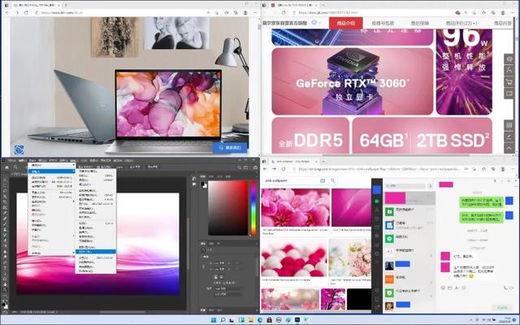Image resolution: width=520 pixels, height=325 pixels.
Task: Toggle constrain proportions link in Properties panel
Action: coord(203,266)
